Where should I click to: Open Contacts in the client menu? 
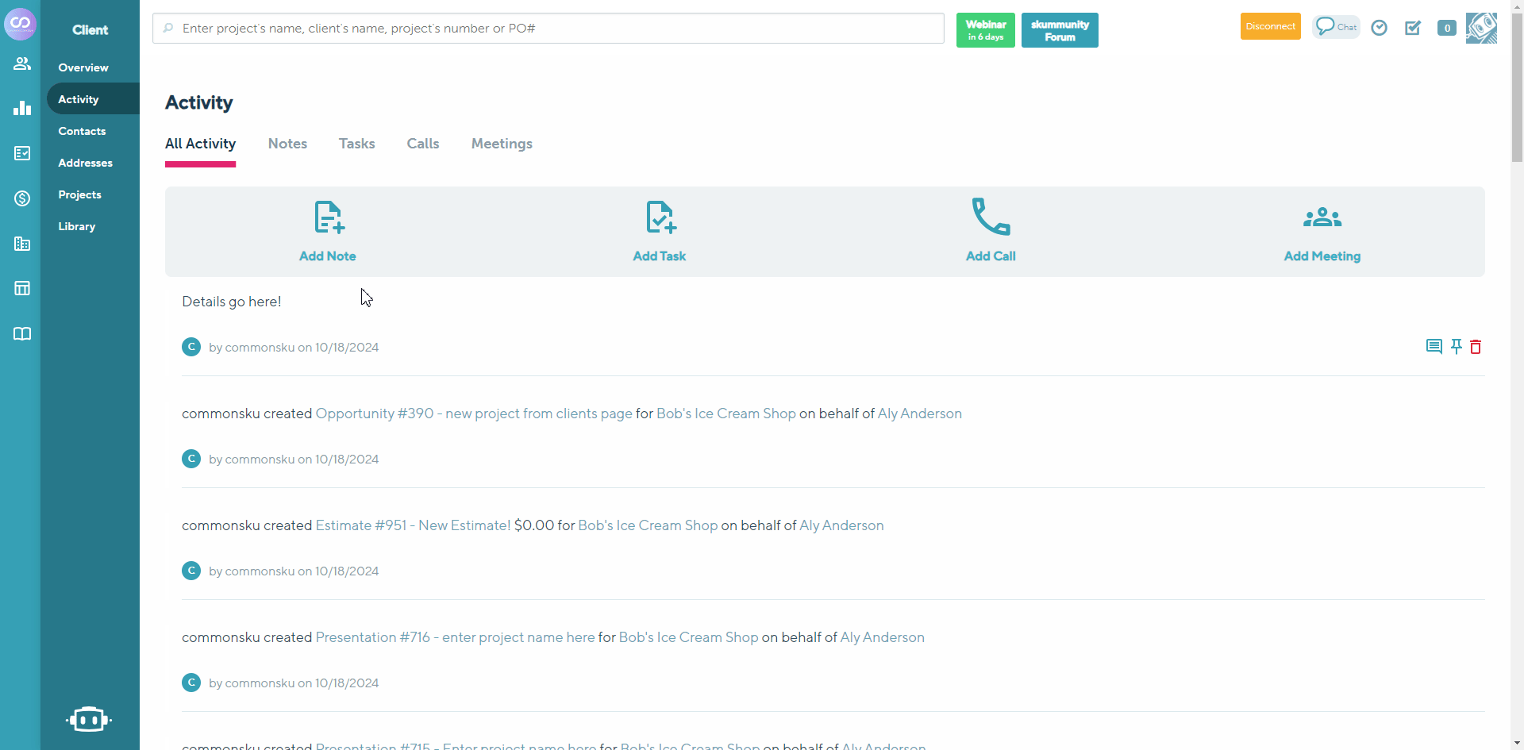tap(82, 131)
